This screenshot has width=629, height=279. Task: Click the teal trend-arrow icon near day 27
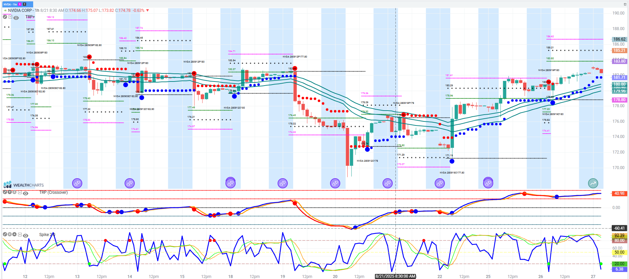[593, 183]
